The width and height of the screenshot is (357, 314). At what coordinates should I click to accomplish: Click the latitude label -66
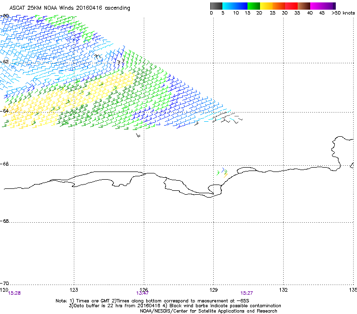(4, 164)
